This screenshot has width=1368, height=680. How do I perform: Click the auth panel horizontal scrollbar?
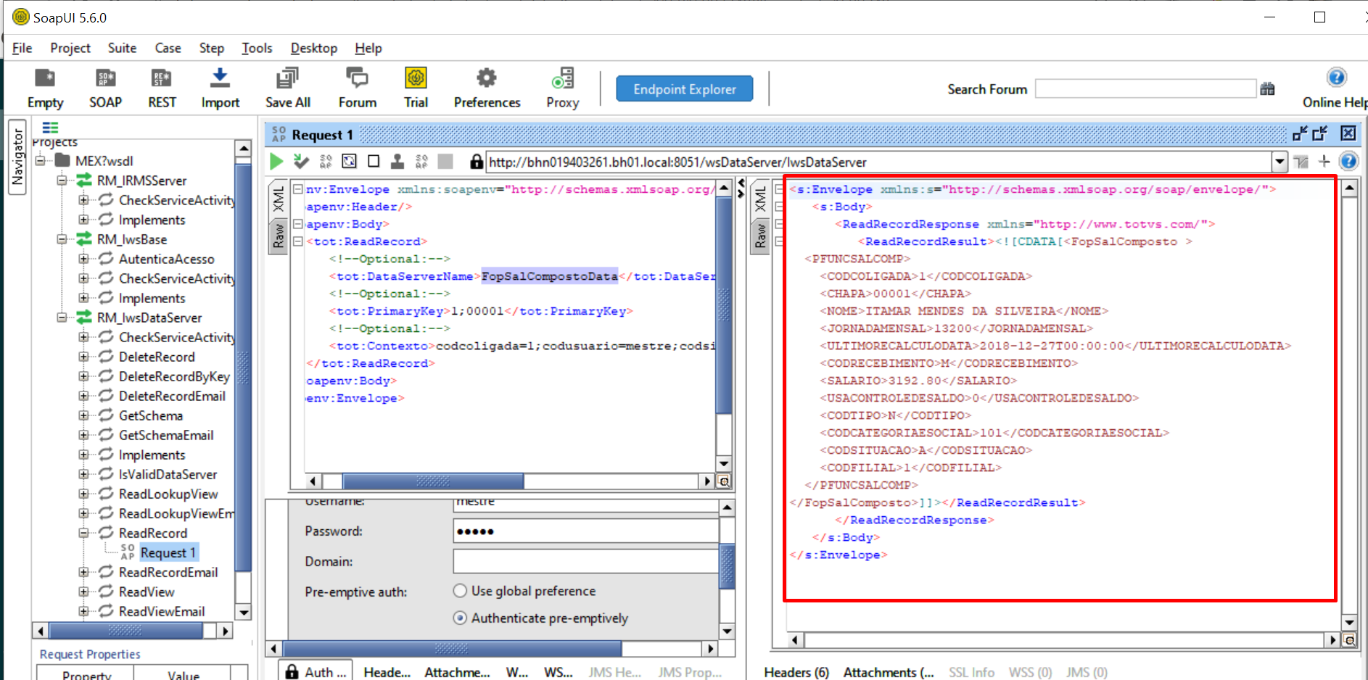pos(452,649)
